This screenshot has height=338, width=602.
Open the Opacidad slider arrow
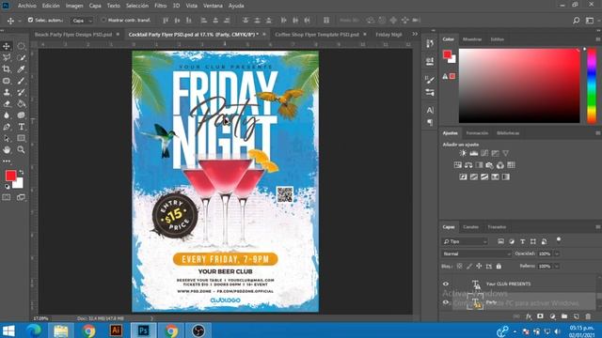[557, 253]
